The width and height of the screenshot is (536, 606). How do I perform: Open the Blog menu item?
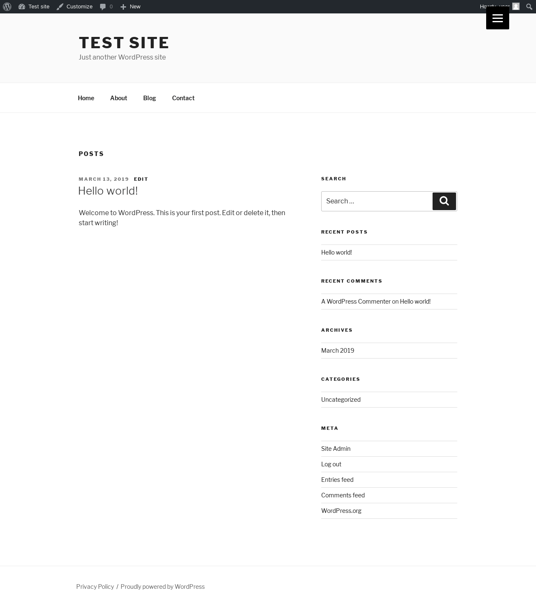pyautogui.click(x=149, y=98)
